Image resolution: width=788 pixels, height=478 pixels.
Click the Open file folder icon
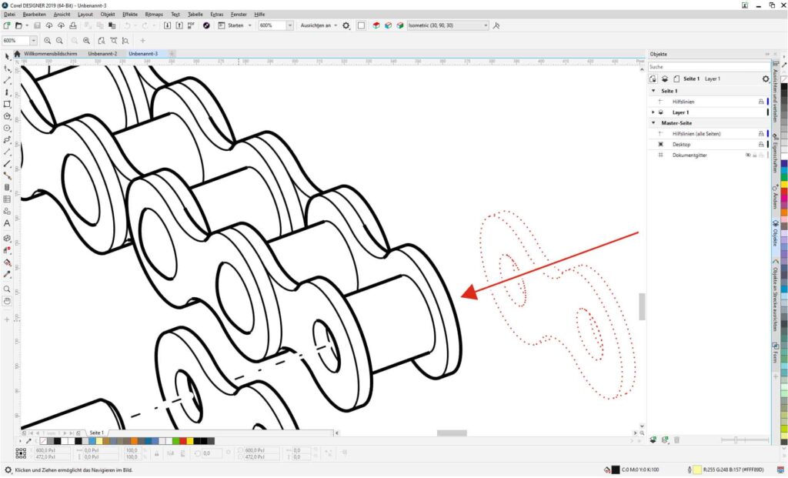pyautogui.click(x=18, y=25)
